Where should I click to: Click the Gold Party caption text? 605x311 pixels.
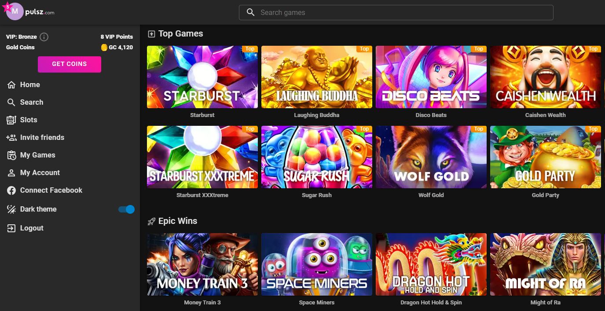(x=546, y=195)
